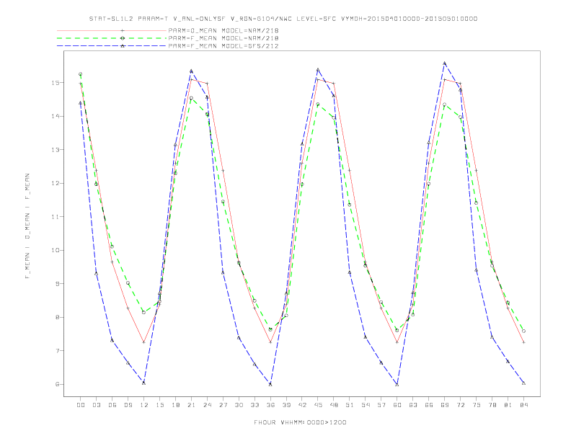Click x-axis tick label 63

pos(413,405)
